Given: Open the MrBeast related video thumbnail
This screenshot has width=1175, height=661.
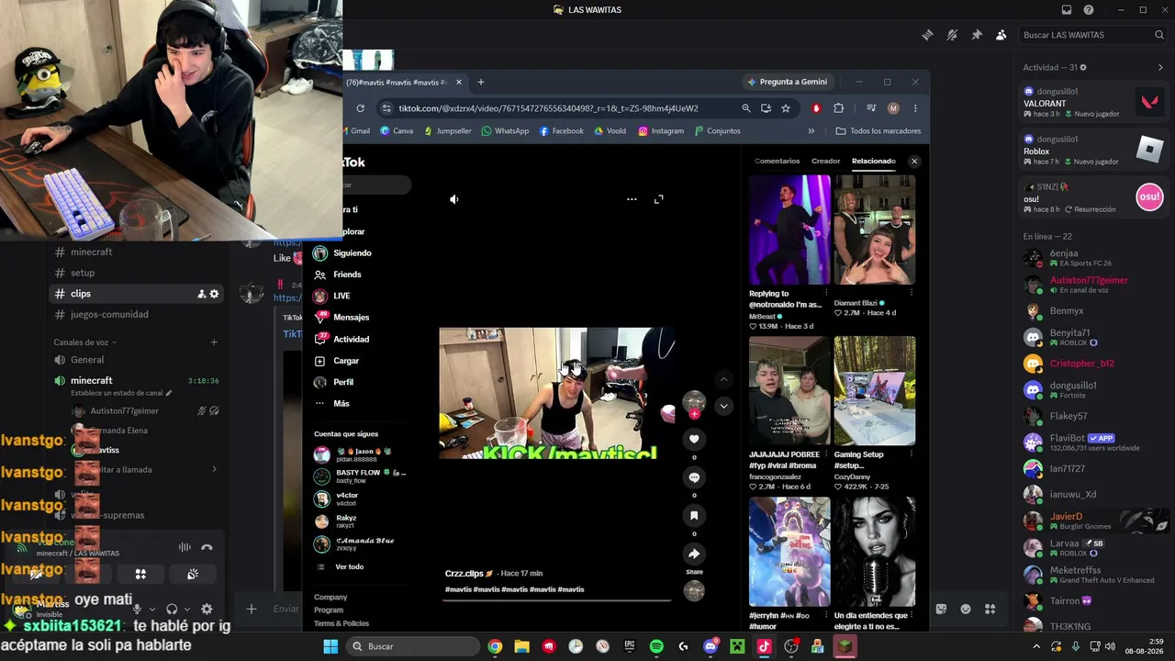Looking at the screenshot, I should pyautogui.click(x=789, y=230).
